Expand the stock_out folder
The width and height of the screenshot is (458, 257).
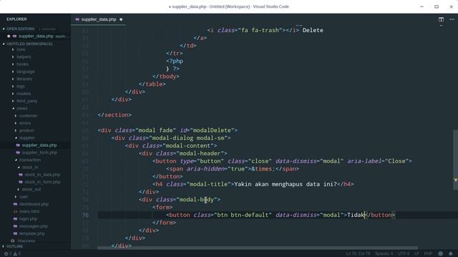point(19,189)
